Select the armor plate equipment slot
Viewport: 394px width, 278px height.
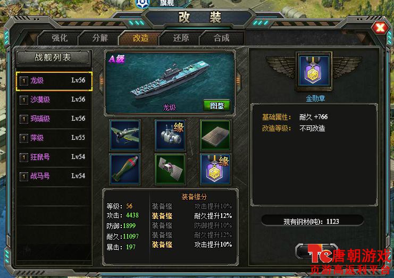(215, 135)
